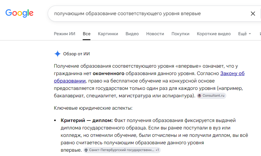Open the Картинки tab
The width and height of the screenshot is (261, 156).
108,34
